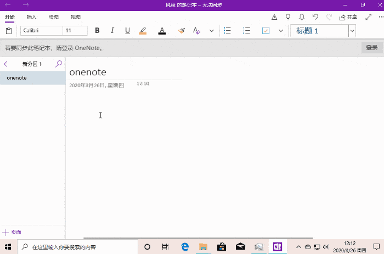384x254 pixels.
Task: Click the horizontal scrollbar at page bottom
Action: pos(198,238)
